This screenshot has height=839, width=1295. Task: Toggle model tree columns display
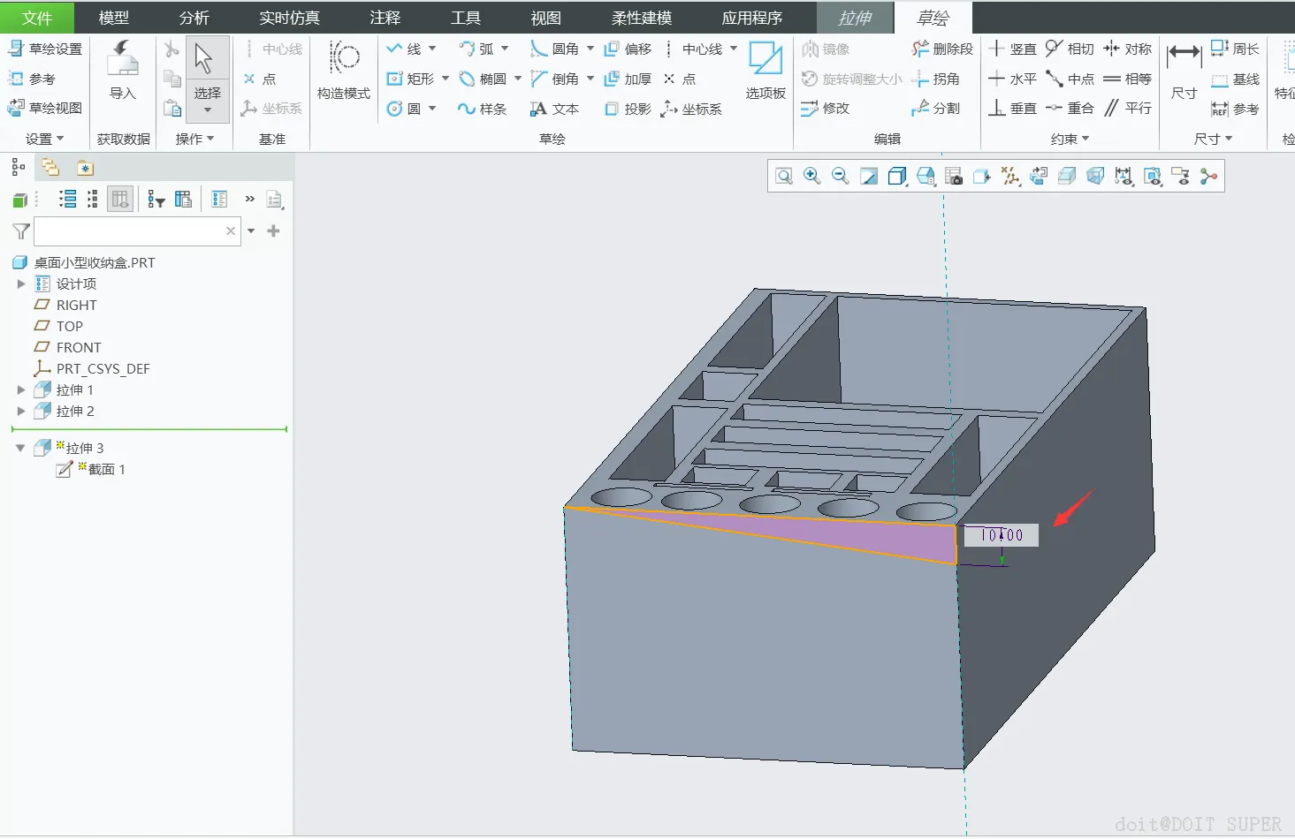tap(120, 200)
